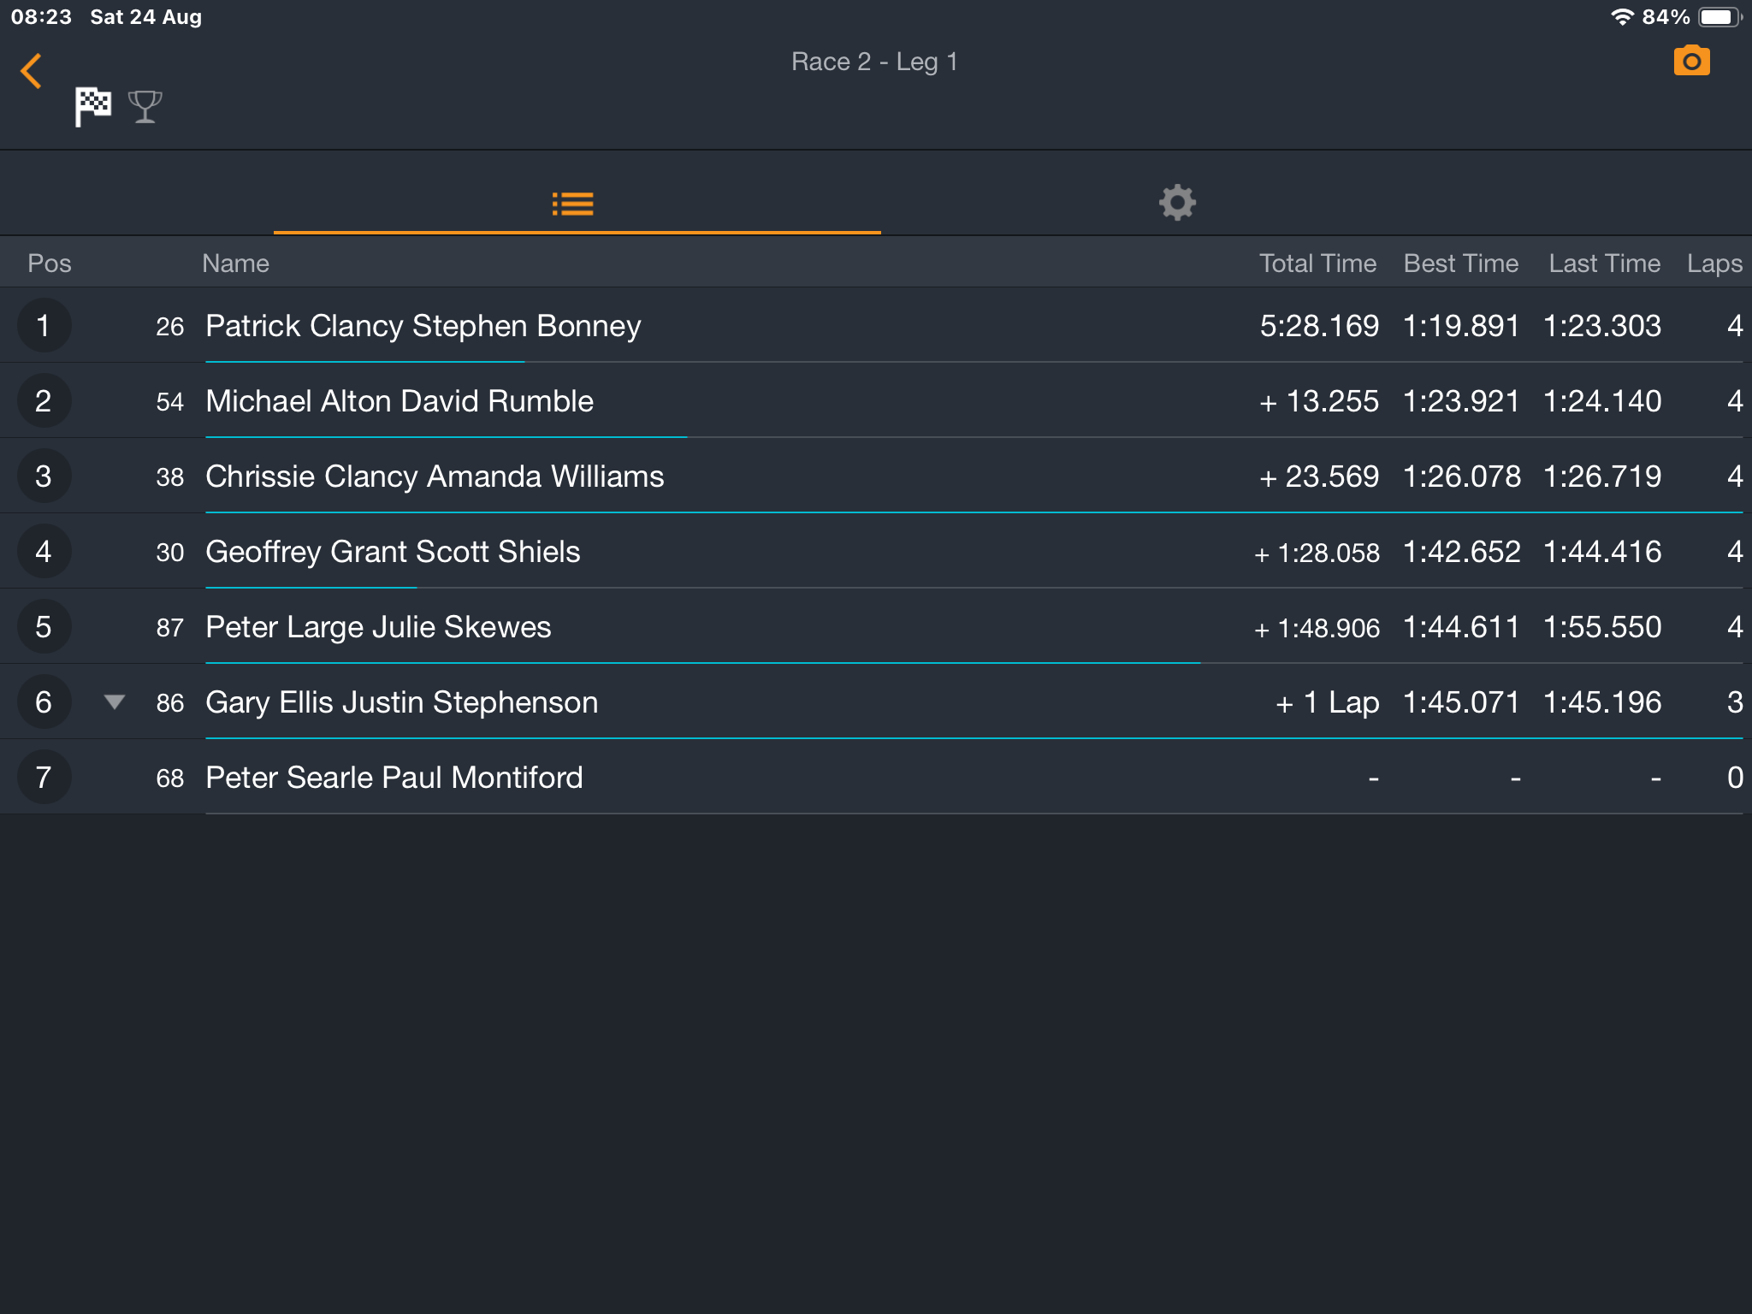Viewport: 1752px width, 1314px height.
Task: Select Peter Large Julie Skewes row
Action: 876,626
